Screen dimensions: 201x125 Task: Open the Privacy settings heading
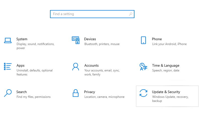click(x=89, y=92)
